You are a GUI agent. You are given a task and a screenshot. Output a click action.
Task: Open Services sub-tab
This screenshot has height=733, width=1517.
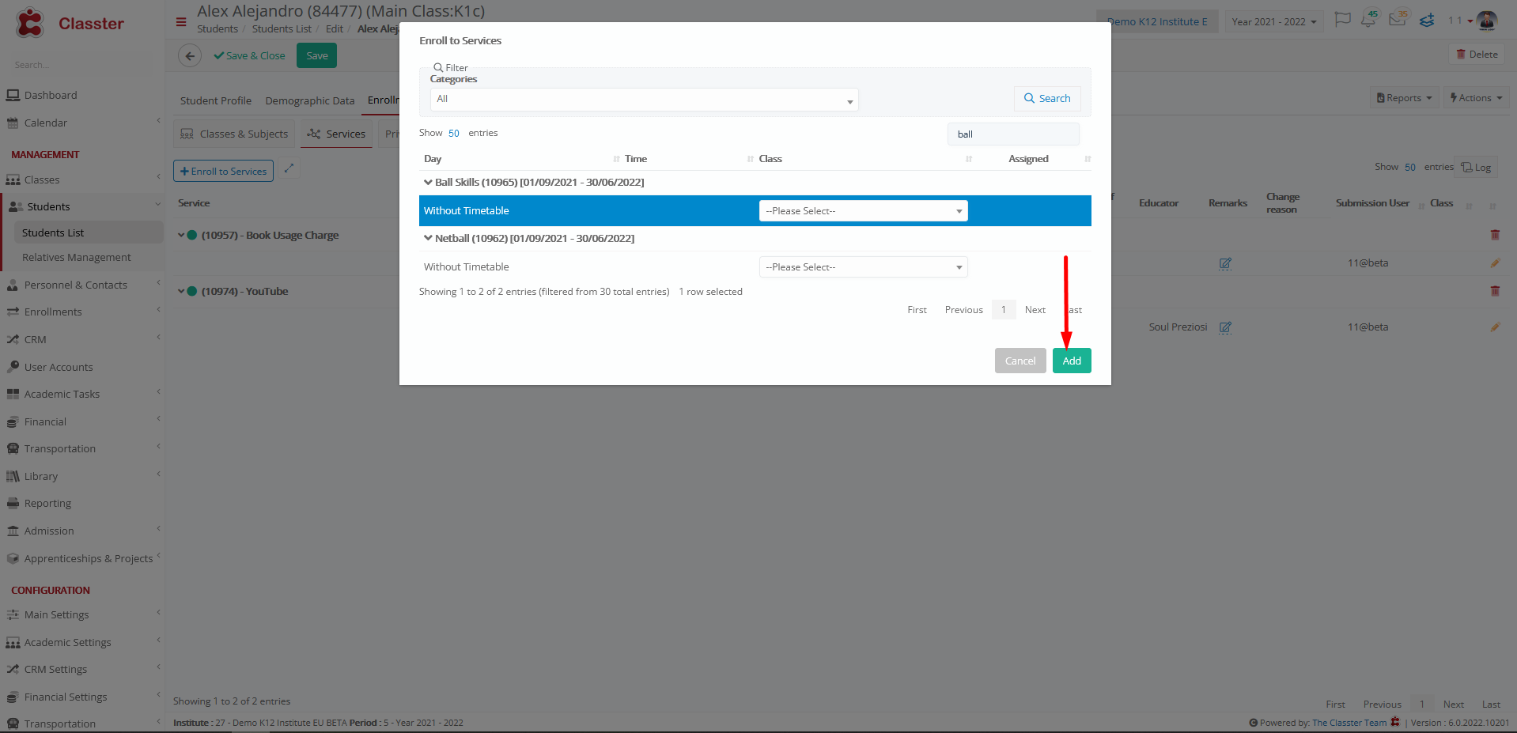click(337, 134)
